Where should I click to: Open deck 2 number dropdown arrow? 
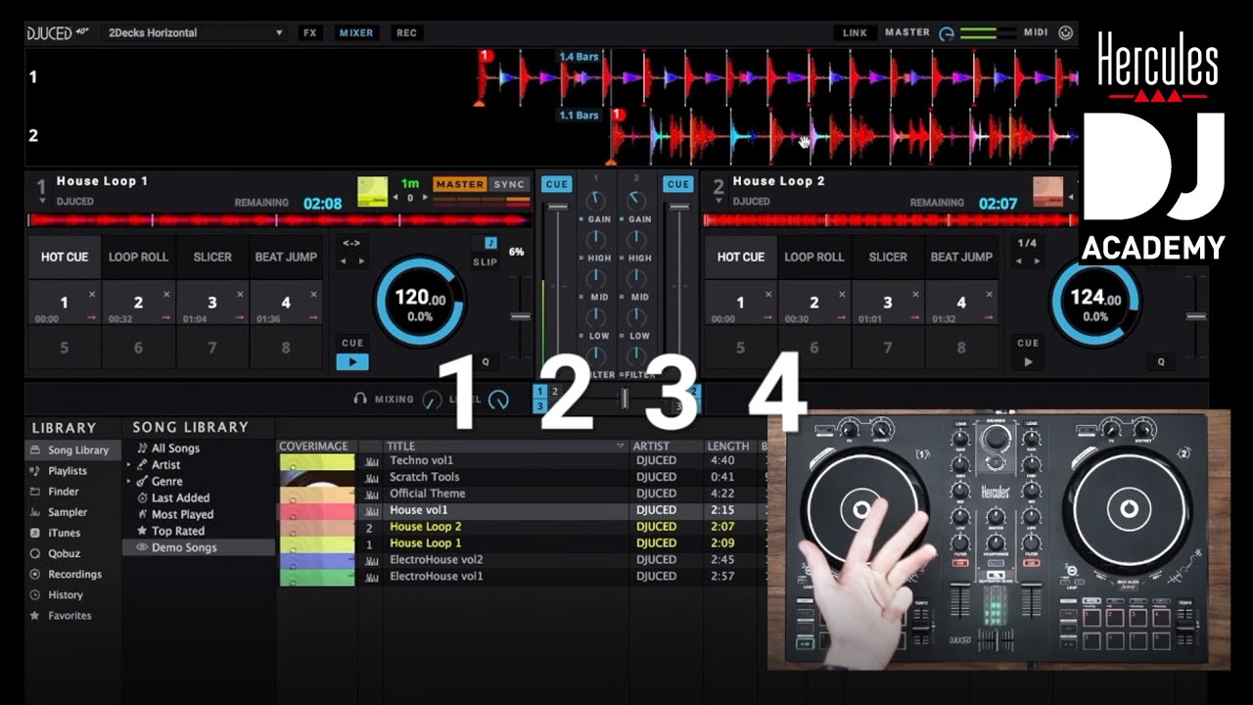(719, 201)
